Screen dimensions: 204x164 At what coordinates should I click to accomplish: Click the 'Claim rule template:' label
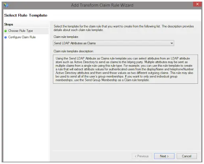point(66,37)
